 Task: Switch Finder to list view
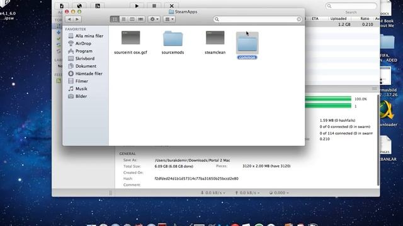tap(123, 19)
